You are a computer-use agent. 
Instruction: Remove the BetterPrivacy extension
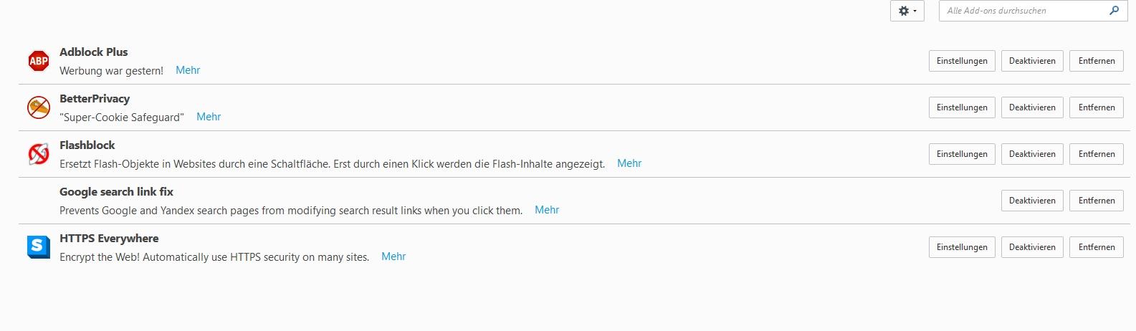1097,107
